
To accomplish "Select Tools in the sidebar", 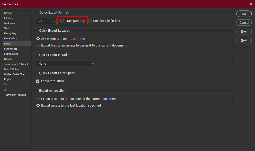I will pos(17,28).
